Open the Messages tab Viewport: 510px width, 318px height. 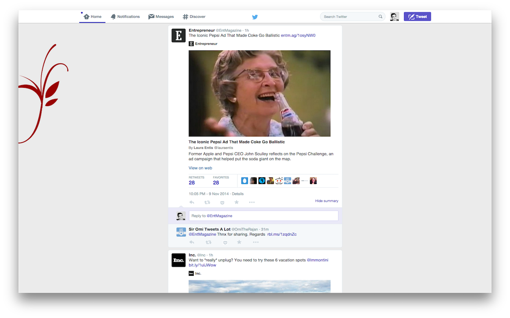[161, 17]
